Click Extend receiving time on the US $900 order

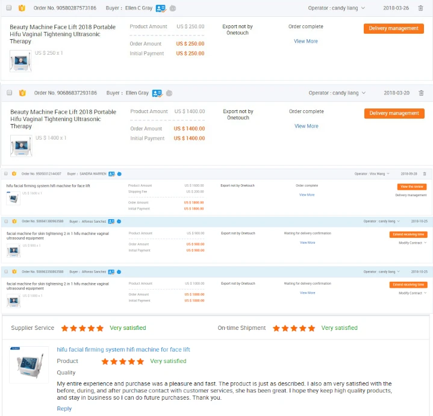[x=408, y=234]
